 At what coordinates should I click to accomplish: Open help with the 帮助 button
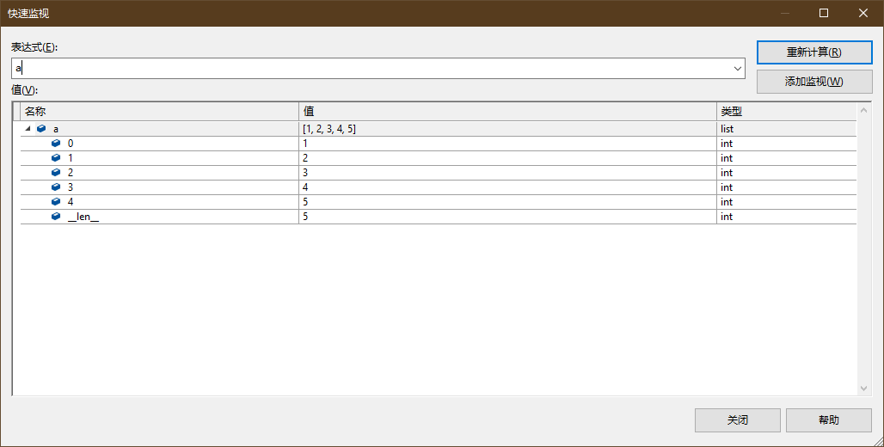tap(828, 420)
